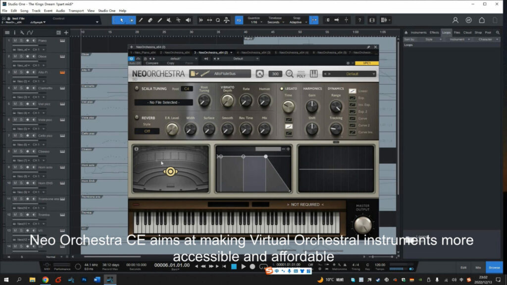Open the track inspector i icon
Image resolution: width=507 pixels, height=285 pixels.
point(14,33)
